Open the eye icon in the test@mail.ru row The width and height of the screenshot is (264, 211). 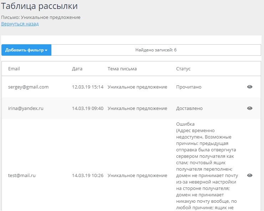coord(250,175)
